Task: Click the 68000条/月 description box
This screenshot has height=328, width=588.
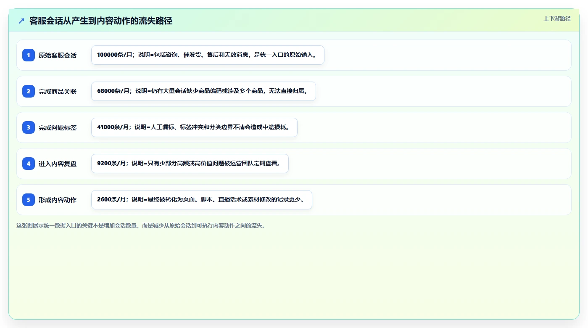Action: [203, 91]
